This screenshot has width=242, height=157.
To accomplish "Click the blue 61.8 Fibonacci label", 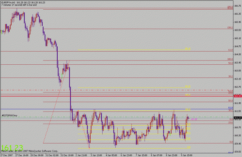I will (x=231, y=107).
